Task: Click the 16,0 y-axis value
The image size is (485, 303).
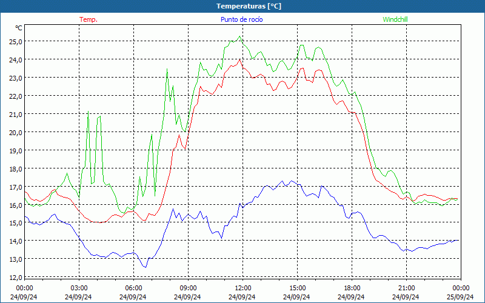Action: (15, 205)
